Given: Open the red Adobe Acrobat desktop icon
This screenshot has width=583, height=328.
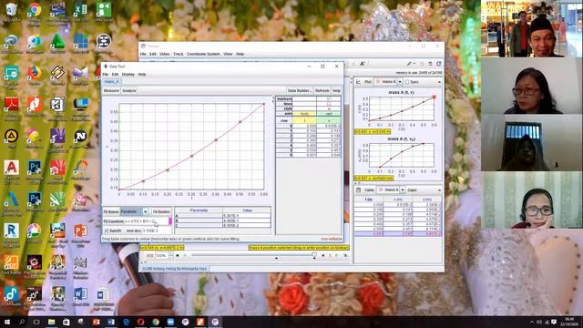Looking at the screenshot, I should [x=11, y=106].
